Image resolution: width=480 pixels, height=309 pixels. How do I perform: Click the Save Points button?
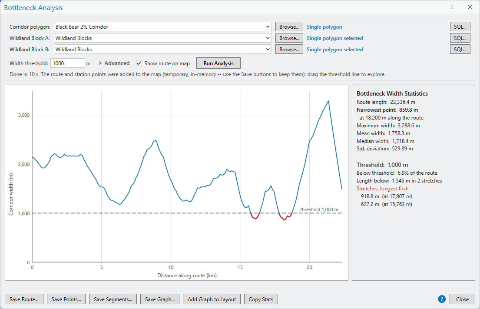coord(66,299)
